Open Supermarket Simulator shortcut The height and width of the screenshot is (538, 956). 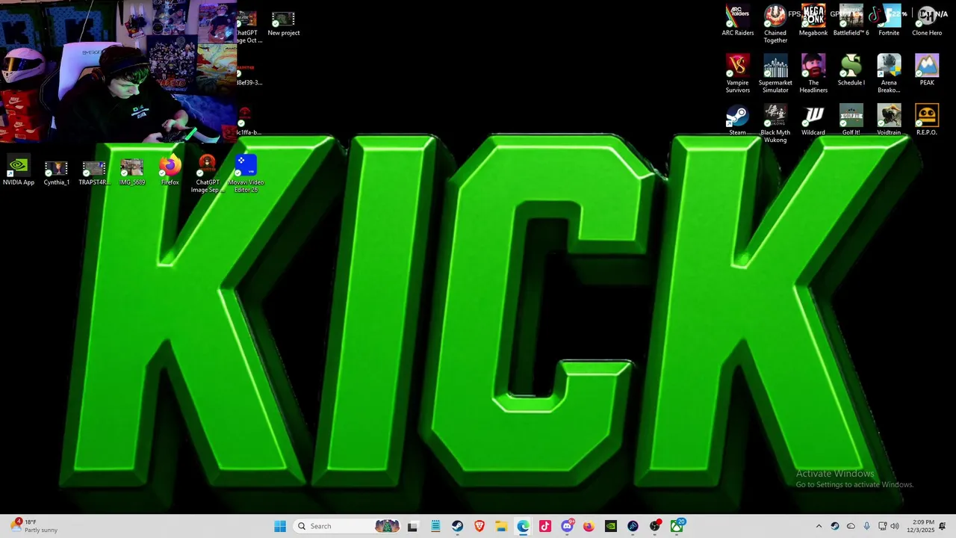pos(775,74)
